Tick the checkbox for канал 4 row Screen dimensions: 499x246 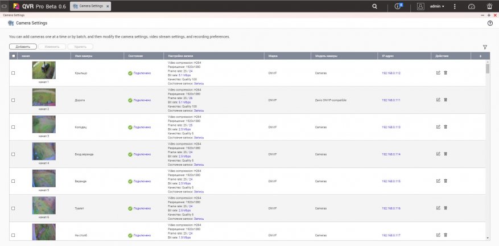tap(13, 154)
